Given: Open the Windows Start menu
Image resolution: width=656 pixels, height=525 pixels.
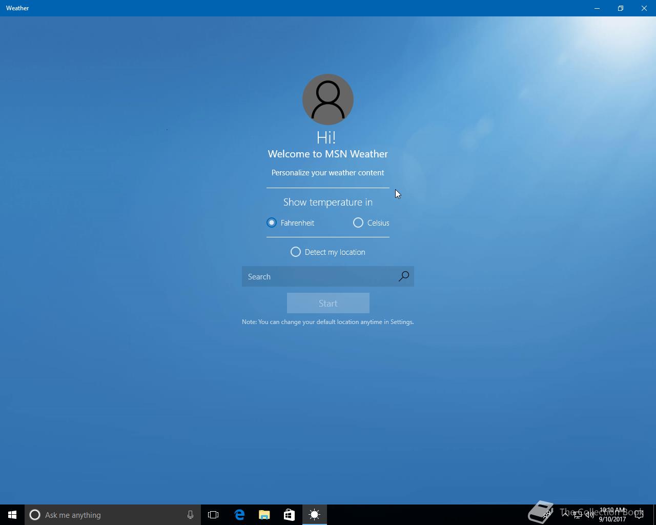Looking at the screenshot, I should 12,515.
